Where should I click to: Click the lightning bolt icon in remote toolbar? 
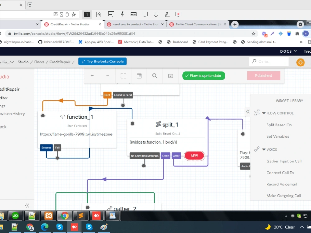tap(122, 14)
